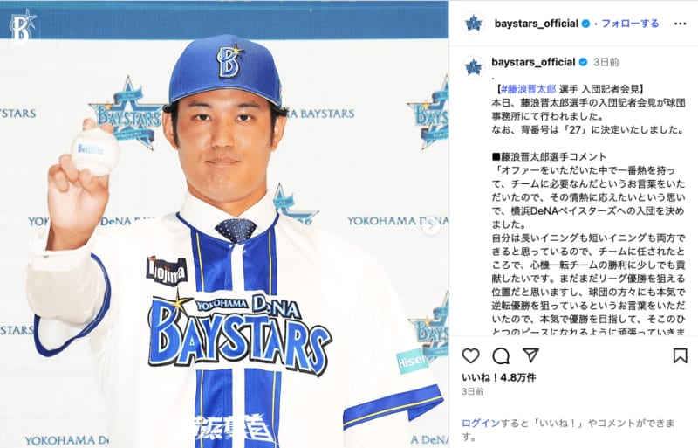Share post using paper plane icon
This screenshot has width=698, height=448.
[530, 355]
